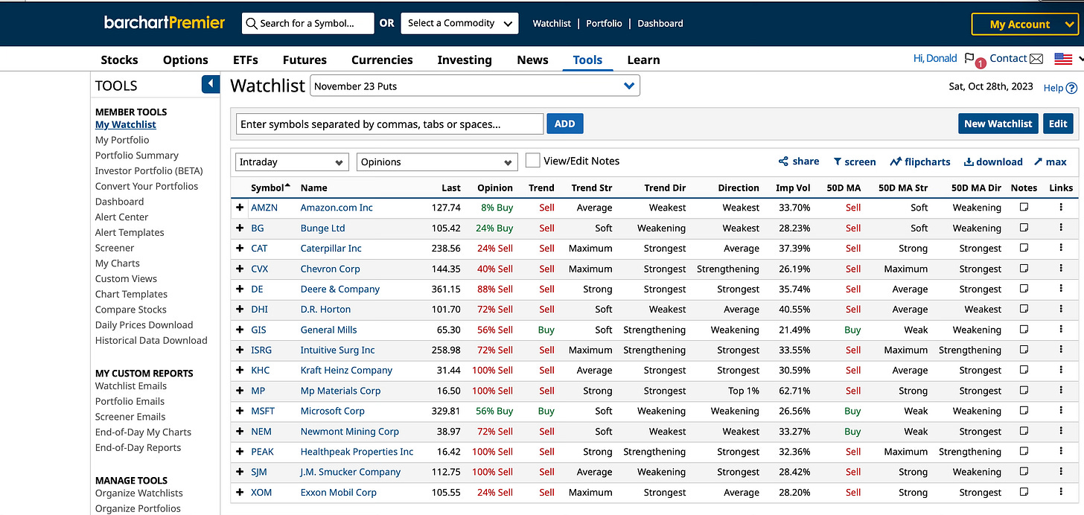Viewport: 1084px width, 515px height.
Task: Open the notes icon for XOM
Action: tap(1024, 492)
